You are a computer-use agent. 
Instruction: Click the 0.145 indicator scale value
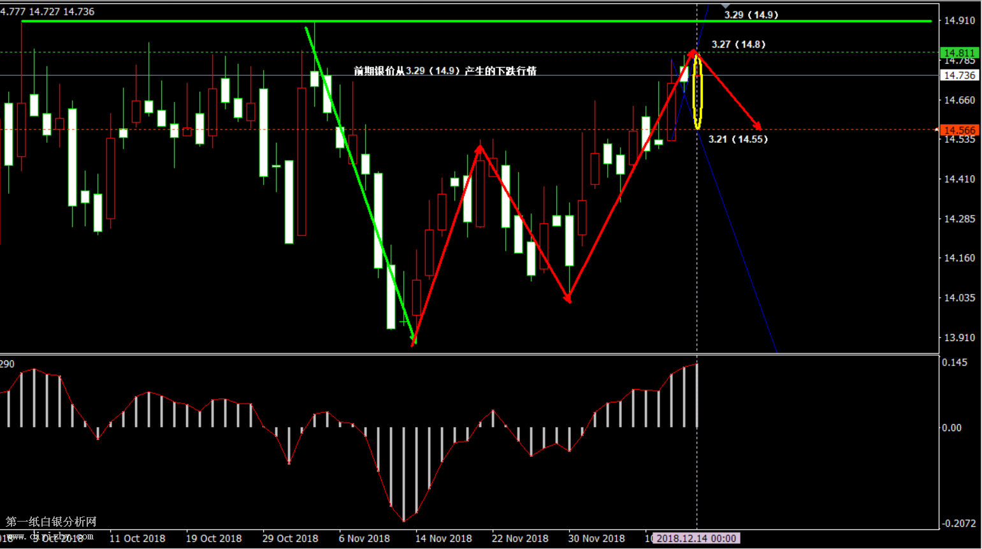point(955,362)
